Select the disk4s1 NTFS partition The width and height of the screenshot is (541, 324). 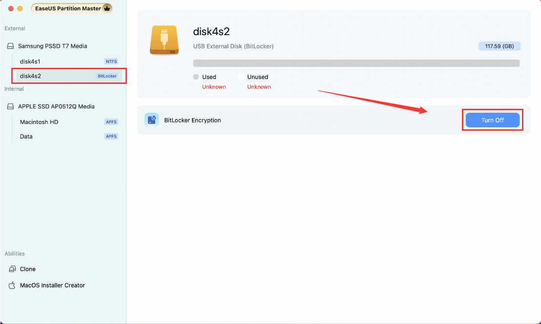(x=69, y=61)
